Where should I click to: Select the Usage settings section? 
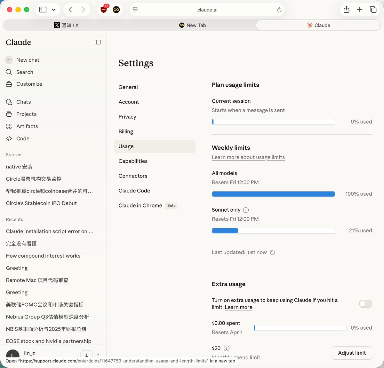click(x=155, y=146)
